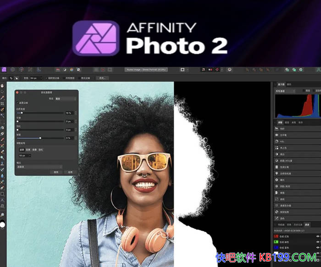The image size is (321, 267).
Task: Apply Auto Colours from the toolbar
Action: pos(72,70)
